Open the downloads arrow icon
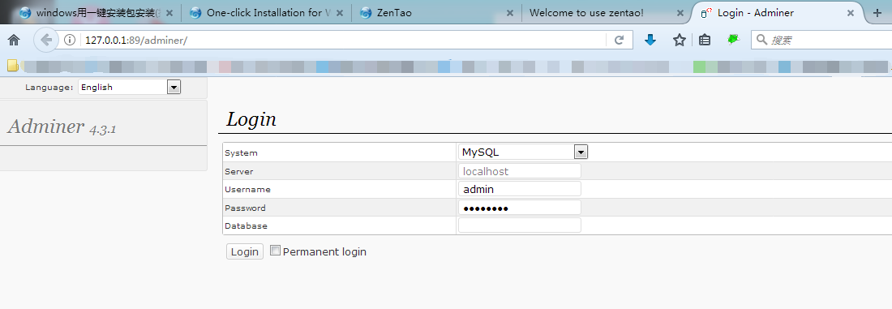 pyautogui.click(x=651, y=40)
